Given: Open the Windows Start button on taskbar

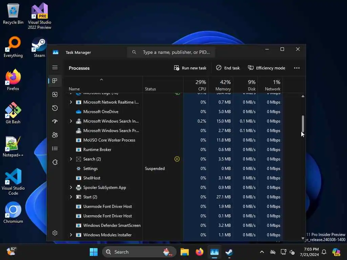Looking at the screenshot, I should pyautogui.click(x=94, y=252).
